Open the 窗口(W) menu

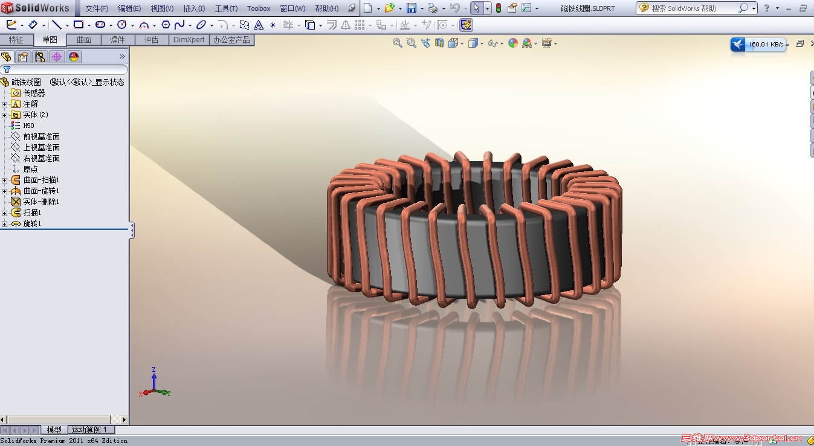pyautogui.click(x=292, y=8)
